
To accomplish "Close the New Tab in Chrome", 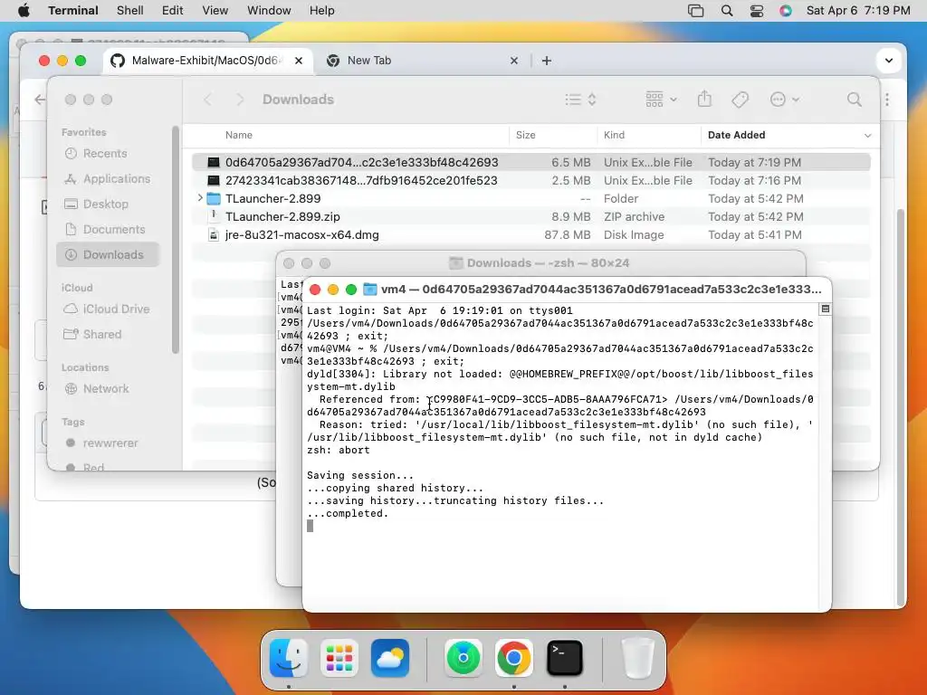I will click(x=514, y=61).
